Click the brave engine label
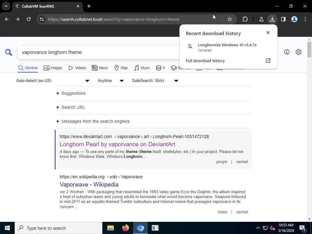The height and width of the screenshot is (234, 312). coord(222,212)
